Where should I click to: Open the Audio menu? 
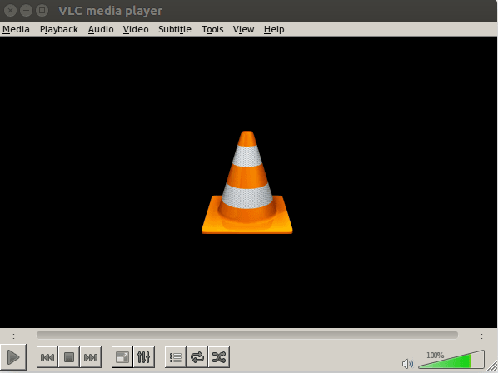(101, 29)
